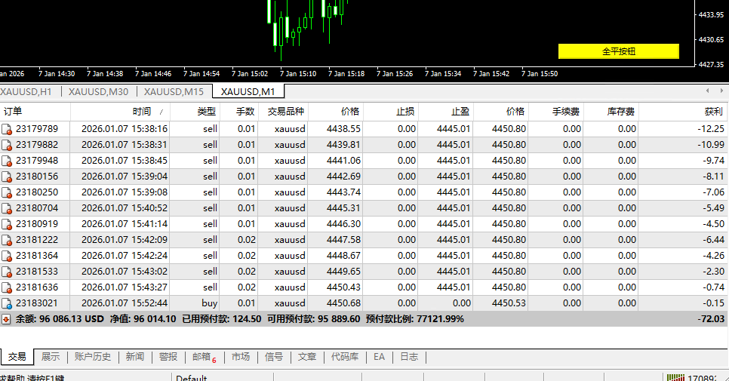Click the order icon for 23180156
Viewport: 729px width, 381px height.
pos(7,177)
